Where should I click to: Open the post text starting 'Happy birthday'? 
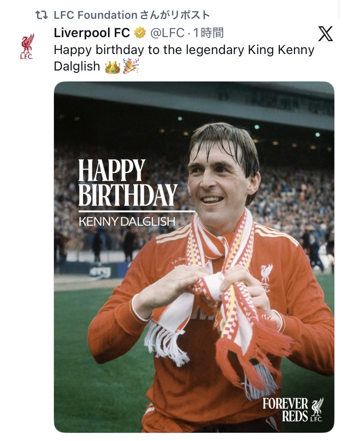184,50
